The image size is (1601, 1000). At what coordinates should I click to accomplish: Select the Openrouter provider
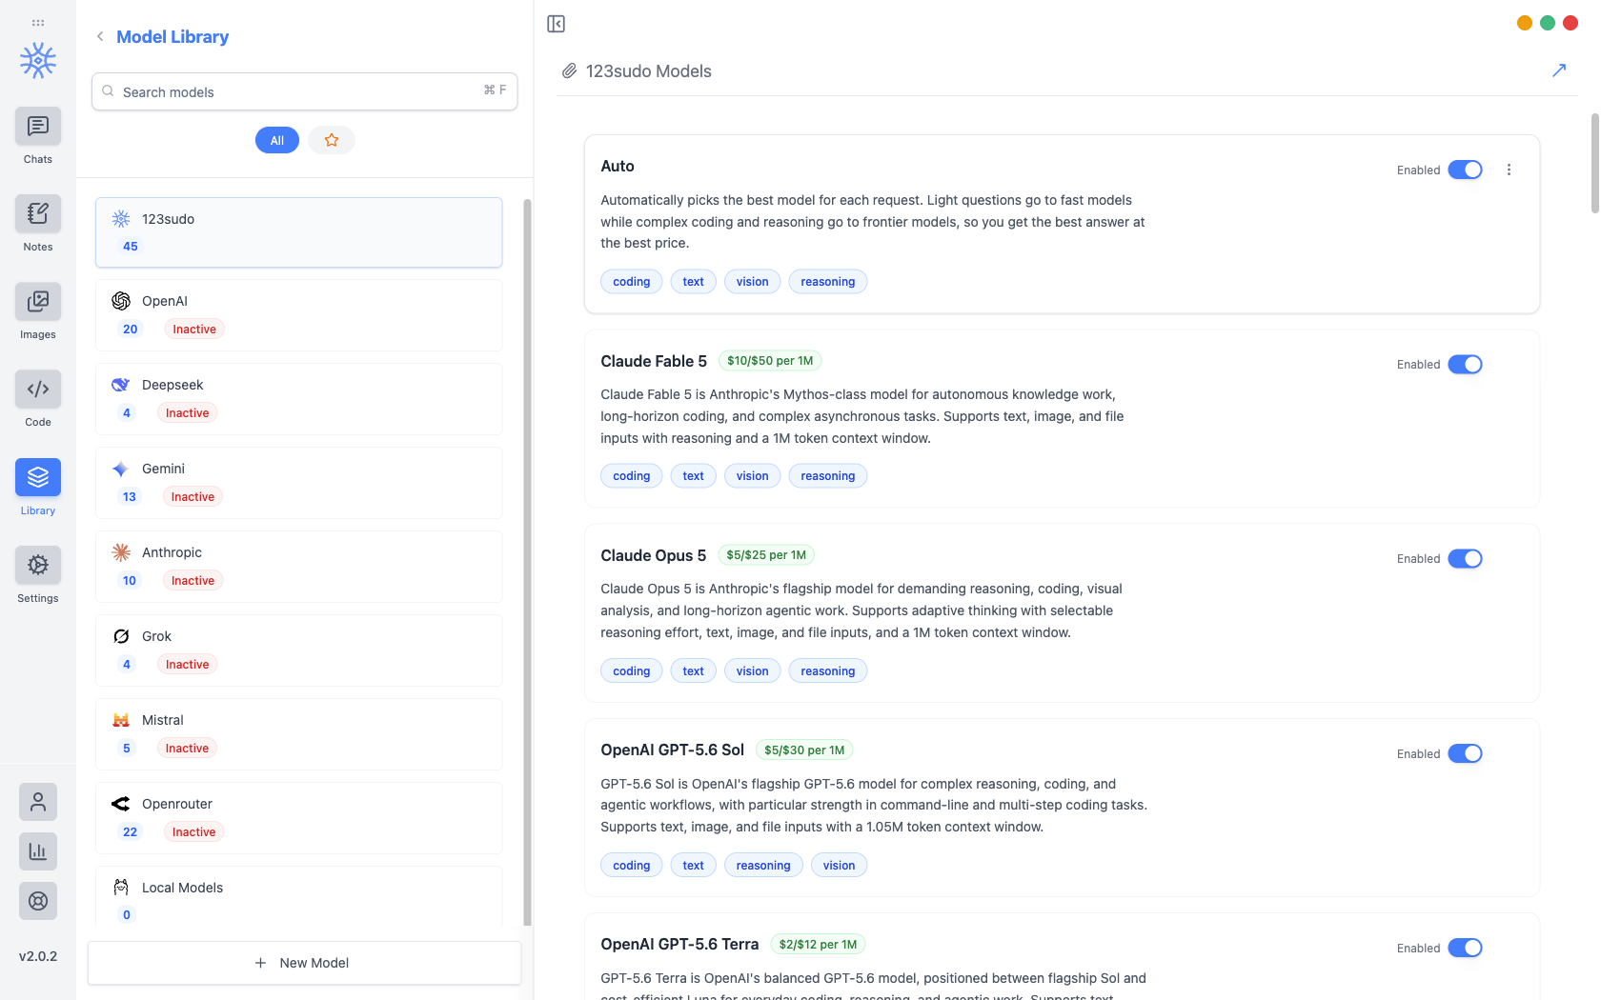point(299,818)
